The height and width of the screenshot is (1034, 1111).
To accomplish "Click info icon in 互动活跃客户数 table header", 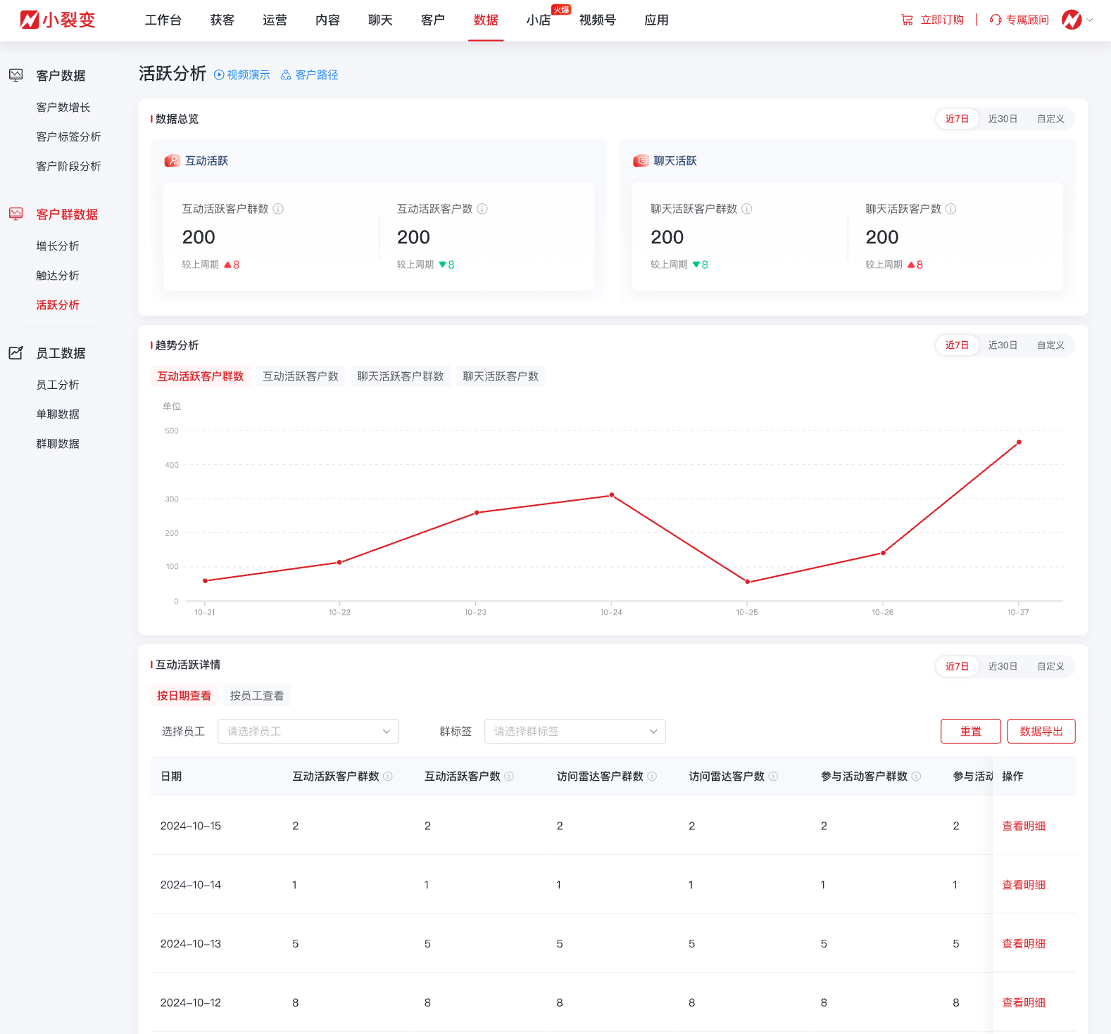I will (x=509, y=776).
